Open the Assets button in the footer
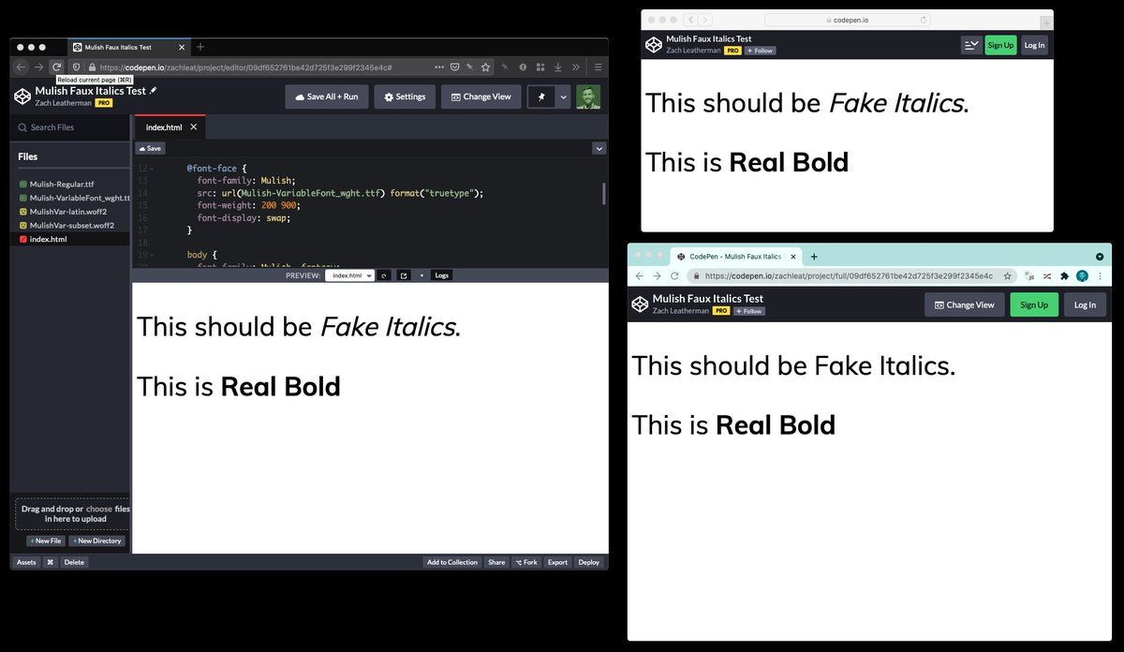Screen dimensions: 1124x652 coord(26,562)
